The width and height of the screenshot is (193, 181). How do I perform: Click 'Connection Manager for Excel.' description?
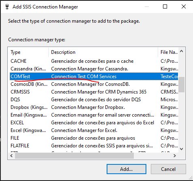84,130
